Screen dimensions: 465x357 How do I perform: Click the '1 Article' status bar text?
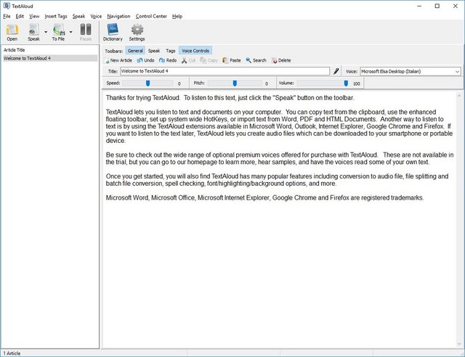(12, 353)
